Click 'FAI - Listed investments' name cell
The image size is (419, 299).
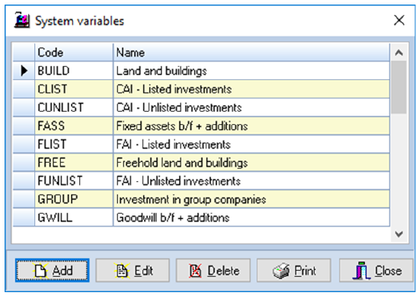251,145
